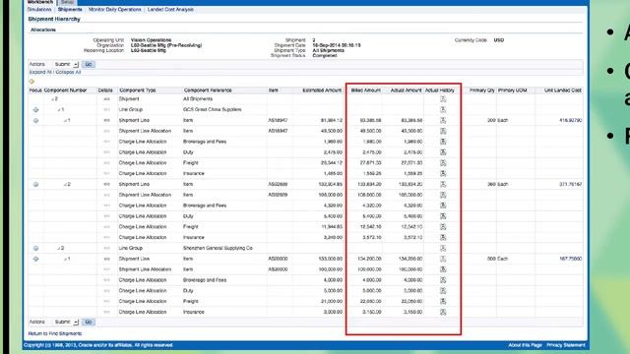Open Actual History for 108,000.00 allocation row

pyautogui.click(x=443, y=195)
